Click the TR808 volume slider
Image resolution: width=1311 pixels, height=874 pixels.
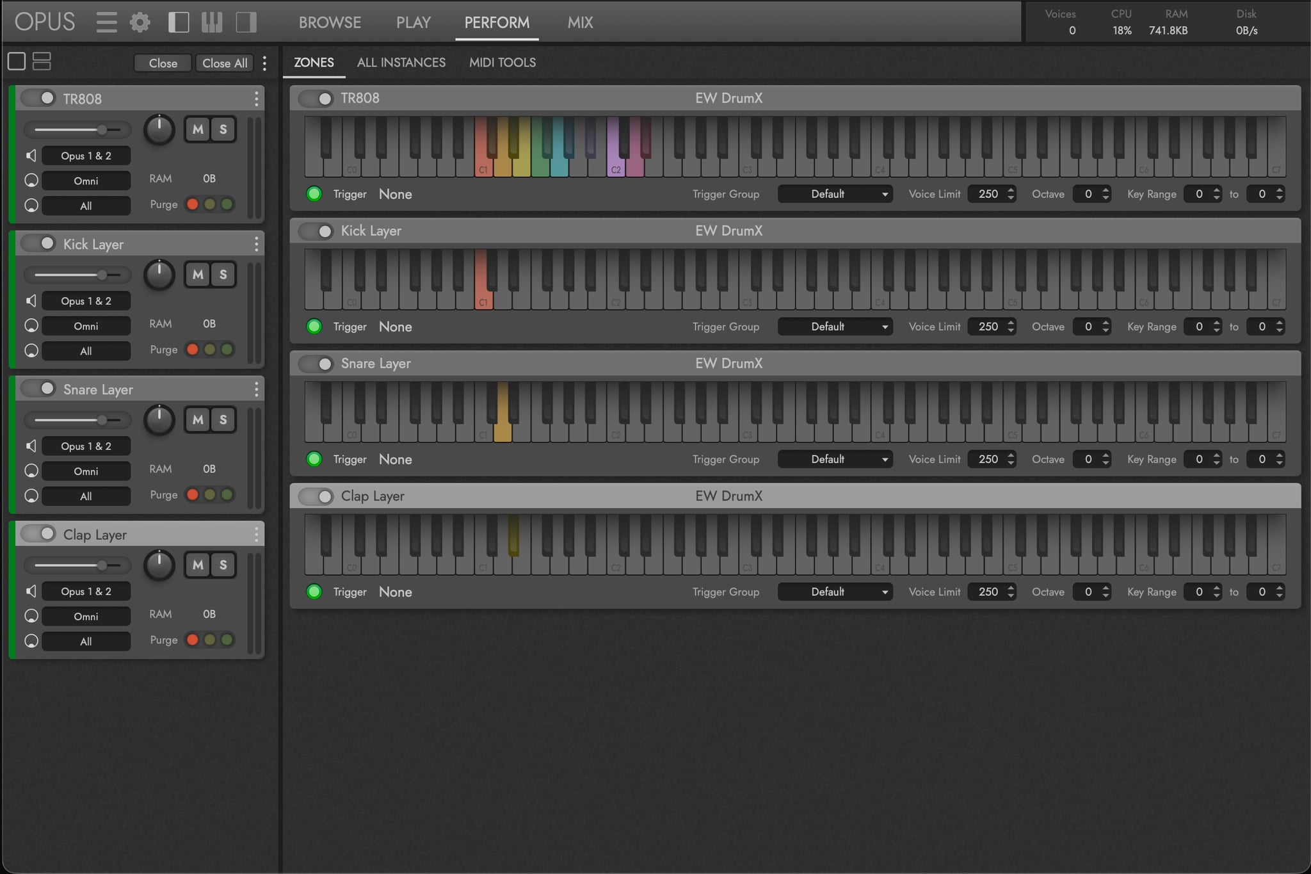(77, 130)
